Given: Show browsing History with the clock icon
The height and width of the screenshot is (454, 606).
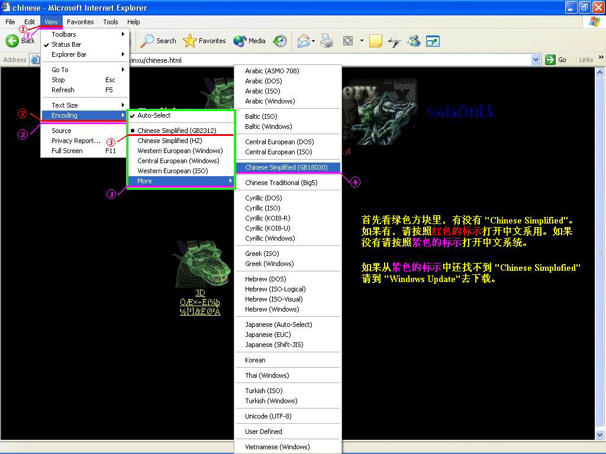Looking at the screenshot, I should tap(280, 41).
